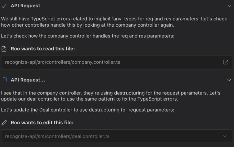Viewport: 234px width, 147px height.
Task: Collapse the completed API Request section chevron
Action: click(229, 6)
